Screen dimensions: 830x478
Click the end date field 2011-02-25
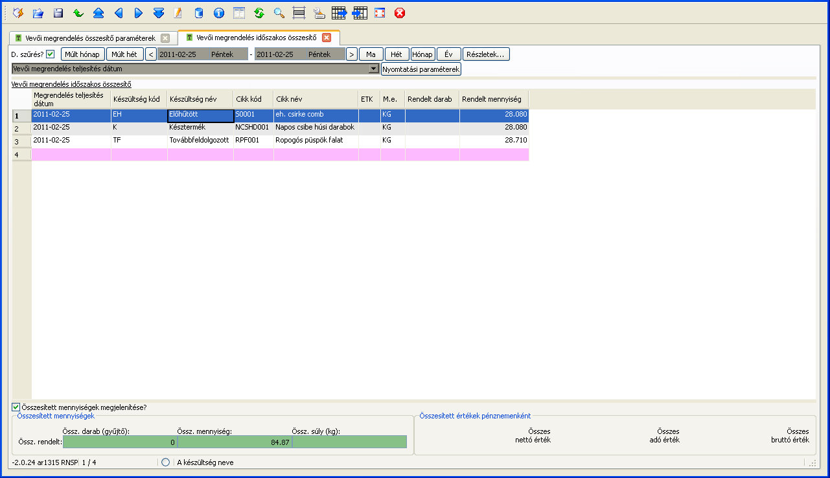tap(301, 54)
